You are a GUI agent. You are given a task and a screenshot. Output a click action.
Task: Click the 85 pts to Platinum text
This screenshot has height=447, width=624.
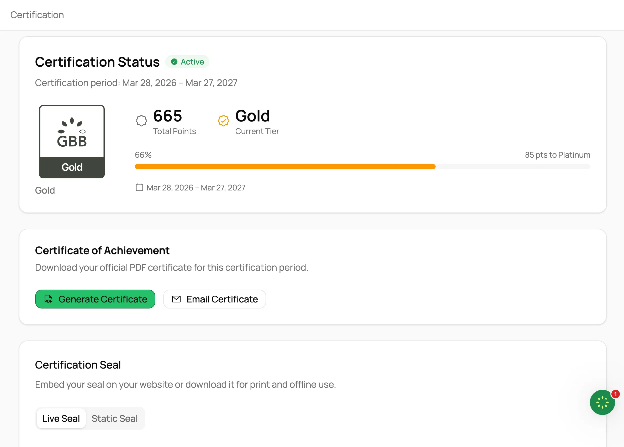click(x=557, y=155)
